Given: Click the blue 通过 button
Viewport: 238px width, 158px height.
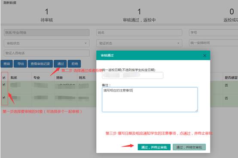Looking at the screenshot, I should click(60, 64).
